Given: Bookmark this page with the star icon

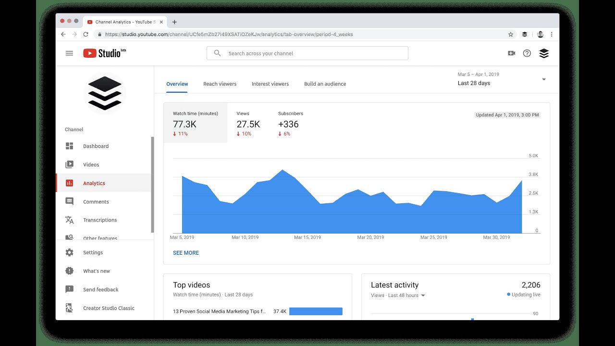Looking at the screenshot, I should (511, 35).
